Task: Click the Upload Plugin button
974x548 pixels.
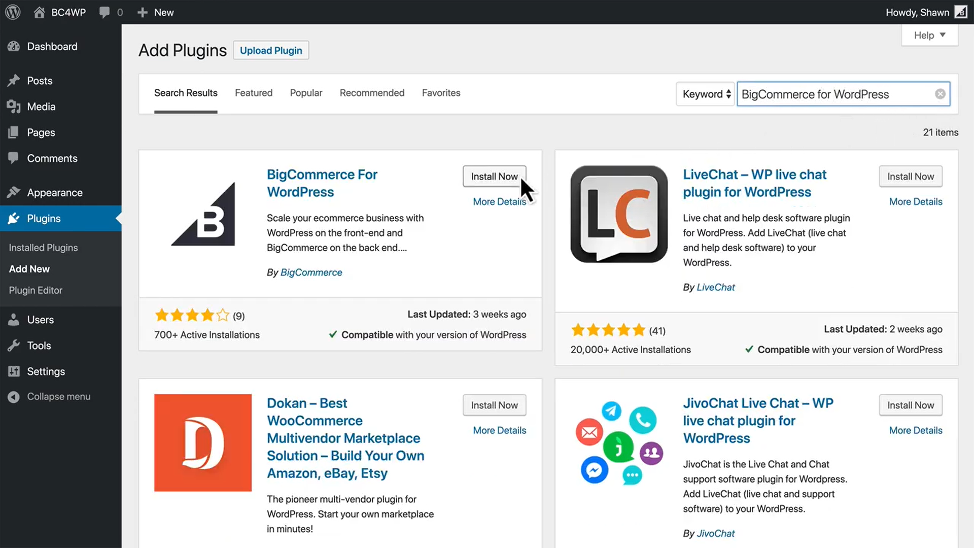Action: click(271, 50)
